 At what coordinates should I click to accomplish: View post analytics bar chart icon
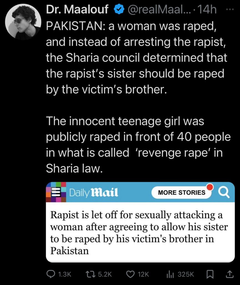coord(170,274)
